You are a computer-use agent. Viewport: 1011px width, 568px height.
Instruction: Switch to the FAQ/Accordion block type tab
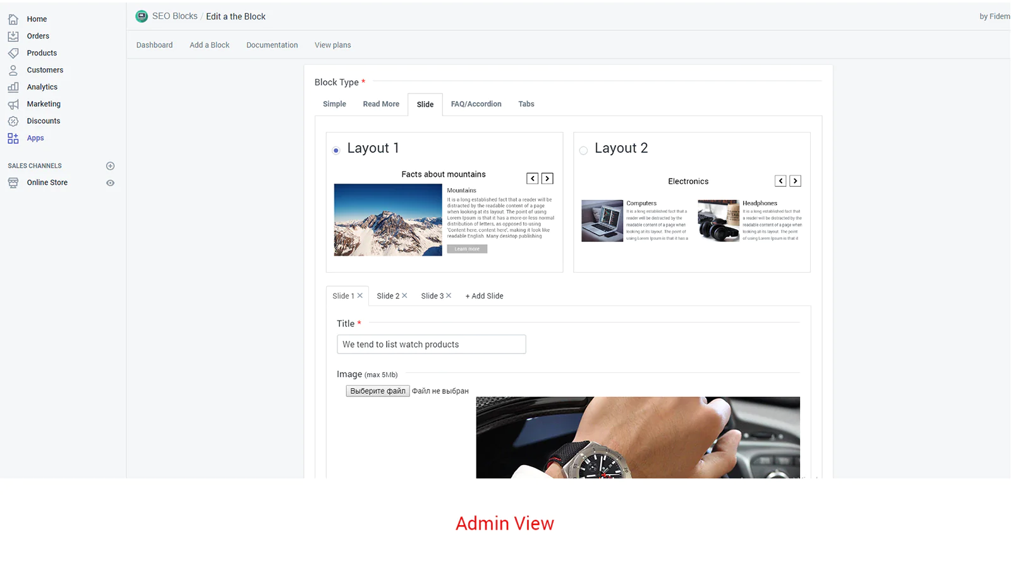click(476, 104)
